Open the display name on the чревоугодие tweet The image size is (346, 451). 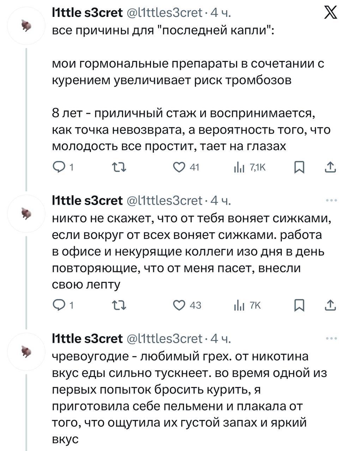pos(87,339)
